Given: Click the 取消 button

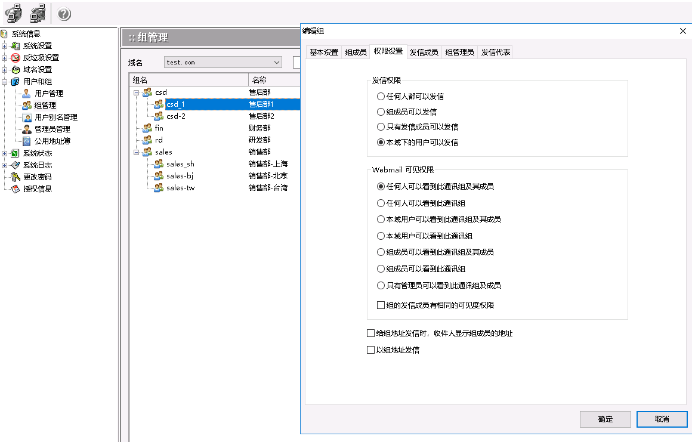Looking at the screenshot, I should [662, 419].
